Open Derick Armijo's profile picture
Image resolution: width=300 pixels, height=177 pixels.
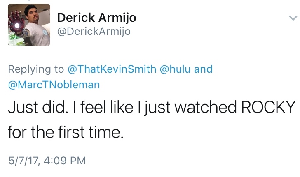(29, 25)
